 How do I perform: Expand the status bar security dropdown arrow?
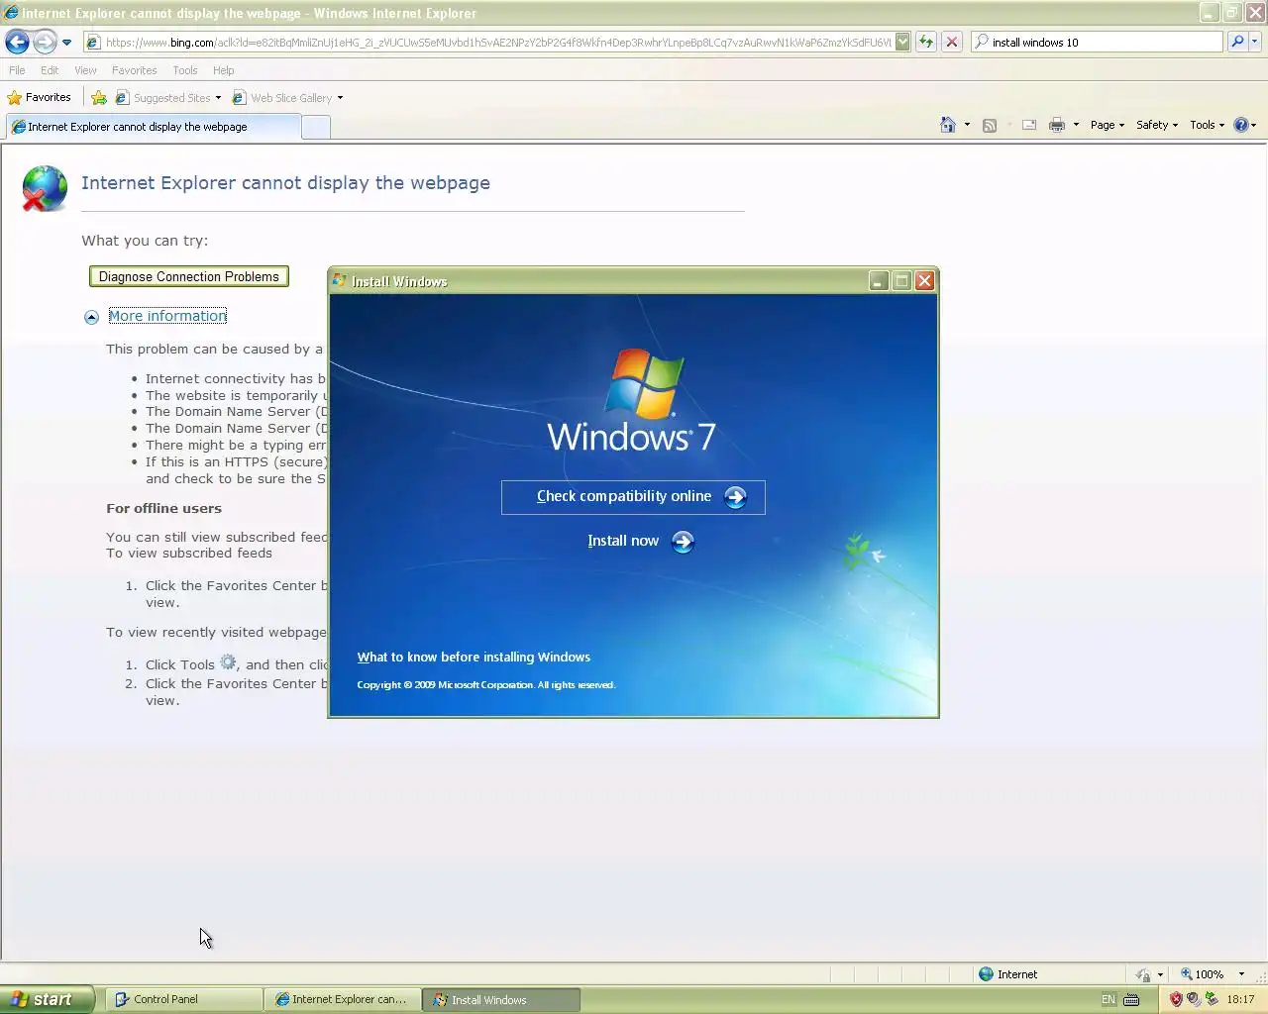point(1160,974)
